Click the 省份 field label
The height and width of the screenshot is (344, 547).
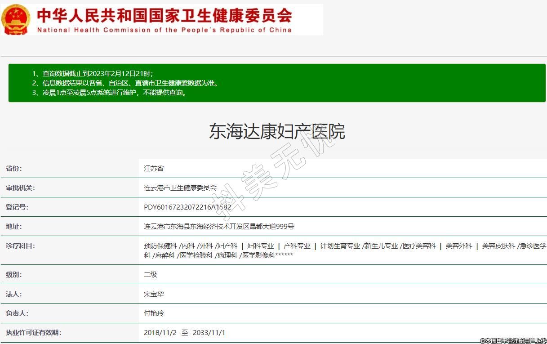pos(14,169)
